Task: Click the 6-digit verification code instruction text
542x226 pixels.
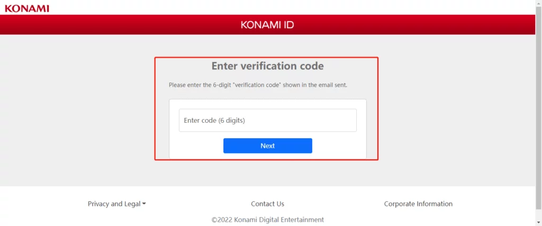Action: coord(258,85)
